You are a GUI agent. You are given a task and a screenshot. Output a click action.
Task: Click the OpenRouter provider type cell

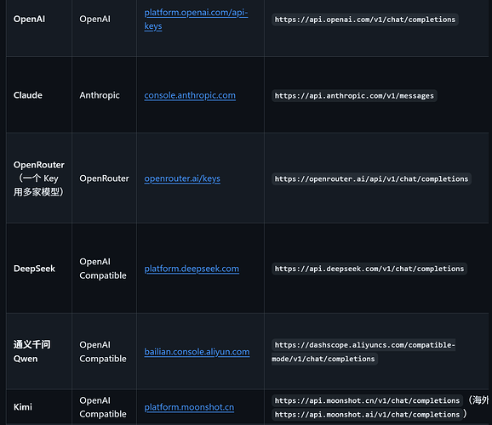point(104,178)
